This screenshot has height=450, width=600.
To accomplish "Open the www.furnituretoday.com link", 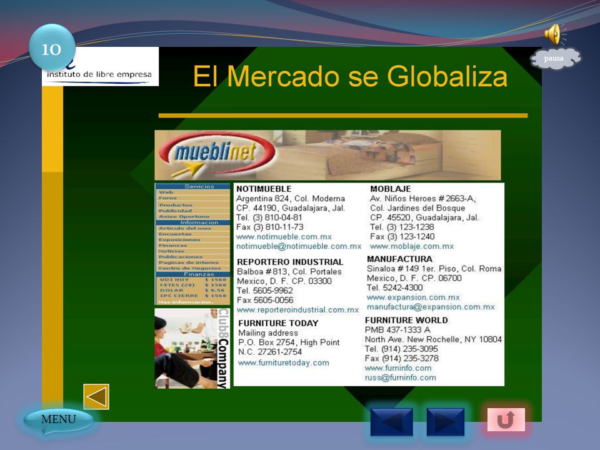I will 284,362.
